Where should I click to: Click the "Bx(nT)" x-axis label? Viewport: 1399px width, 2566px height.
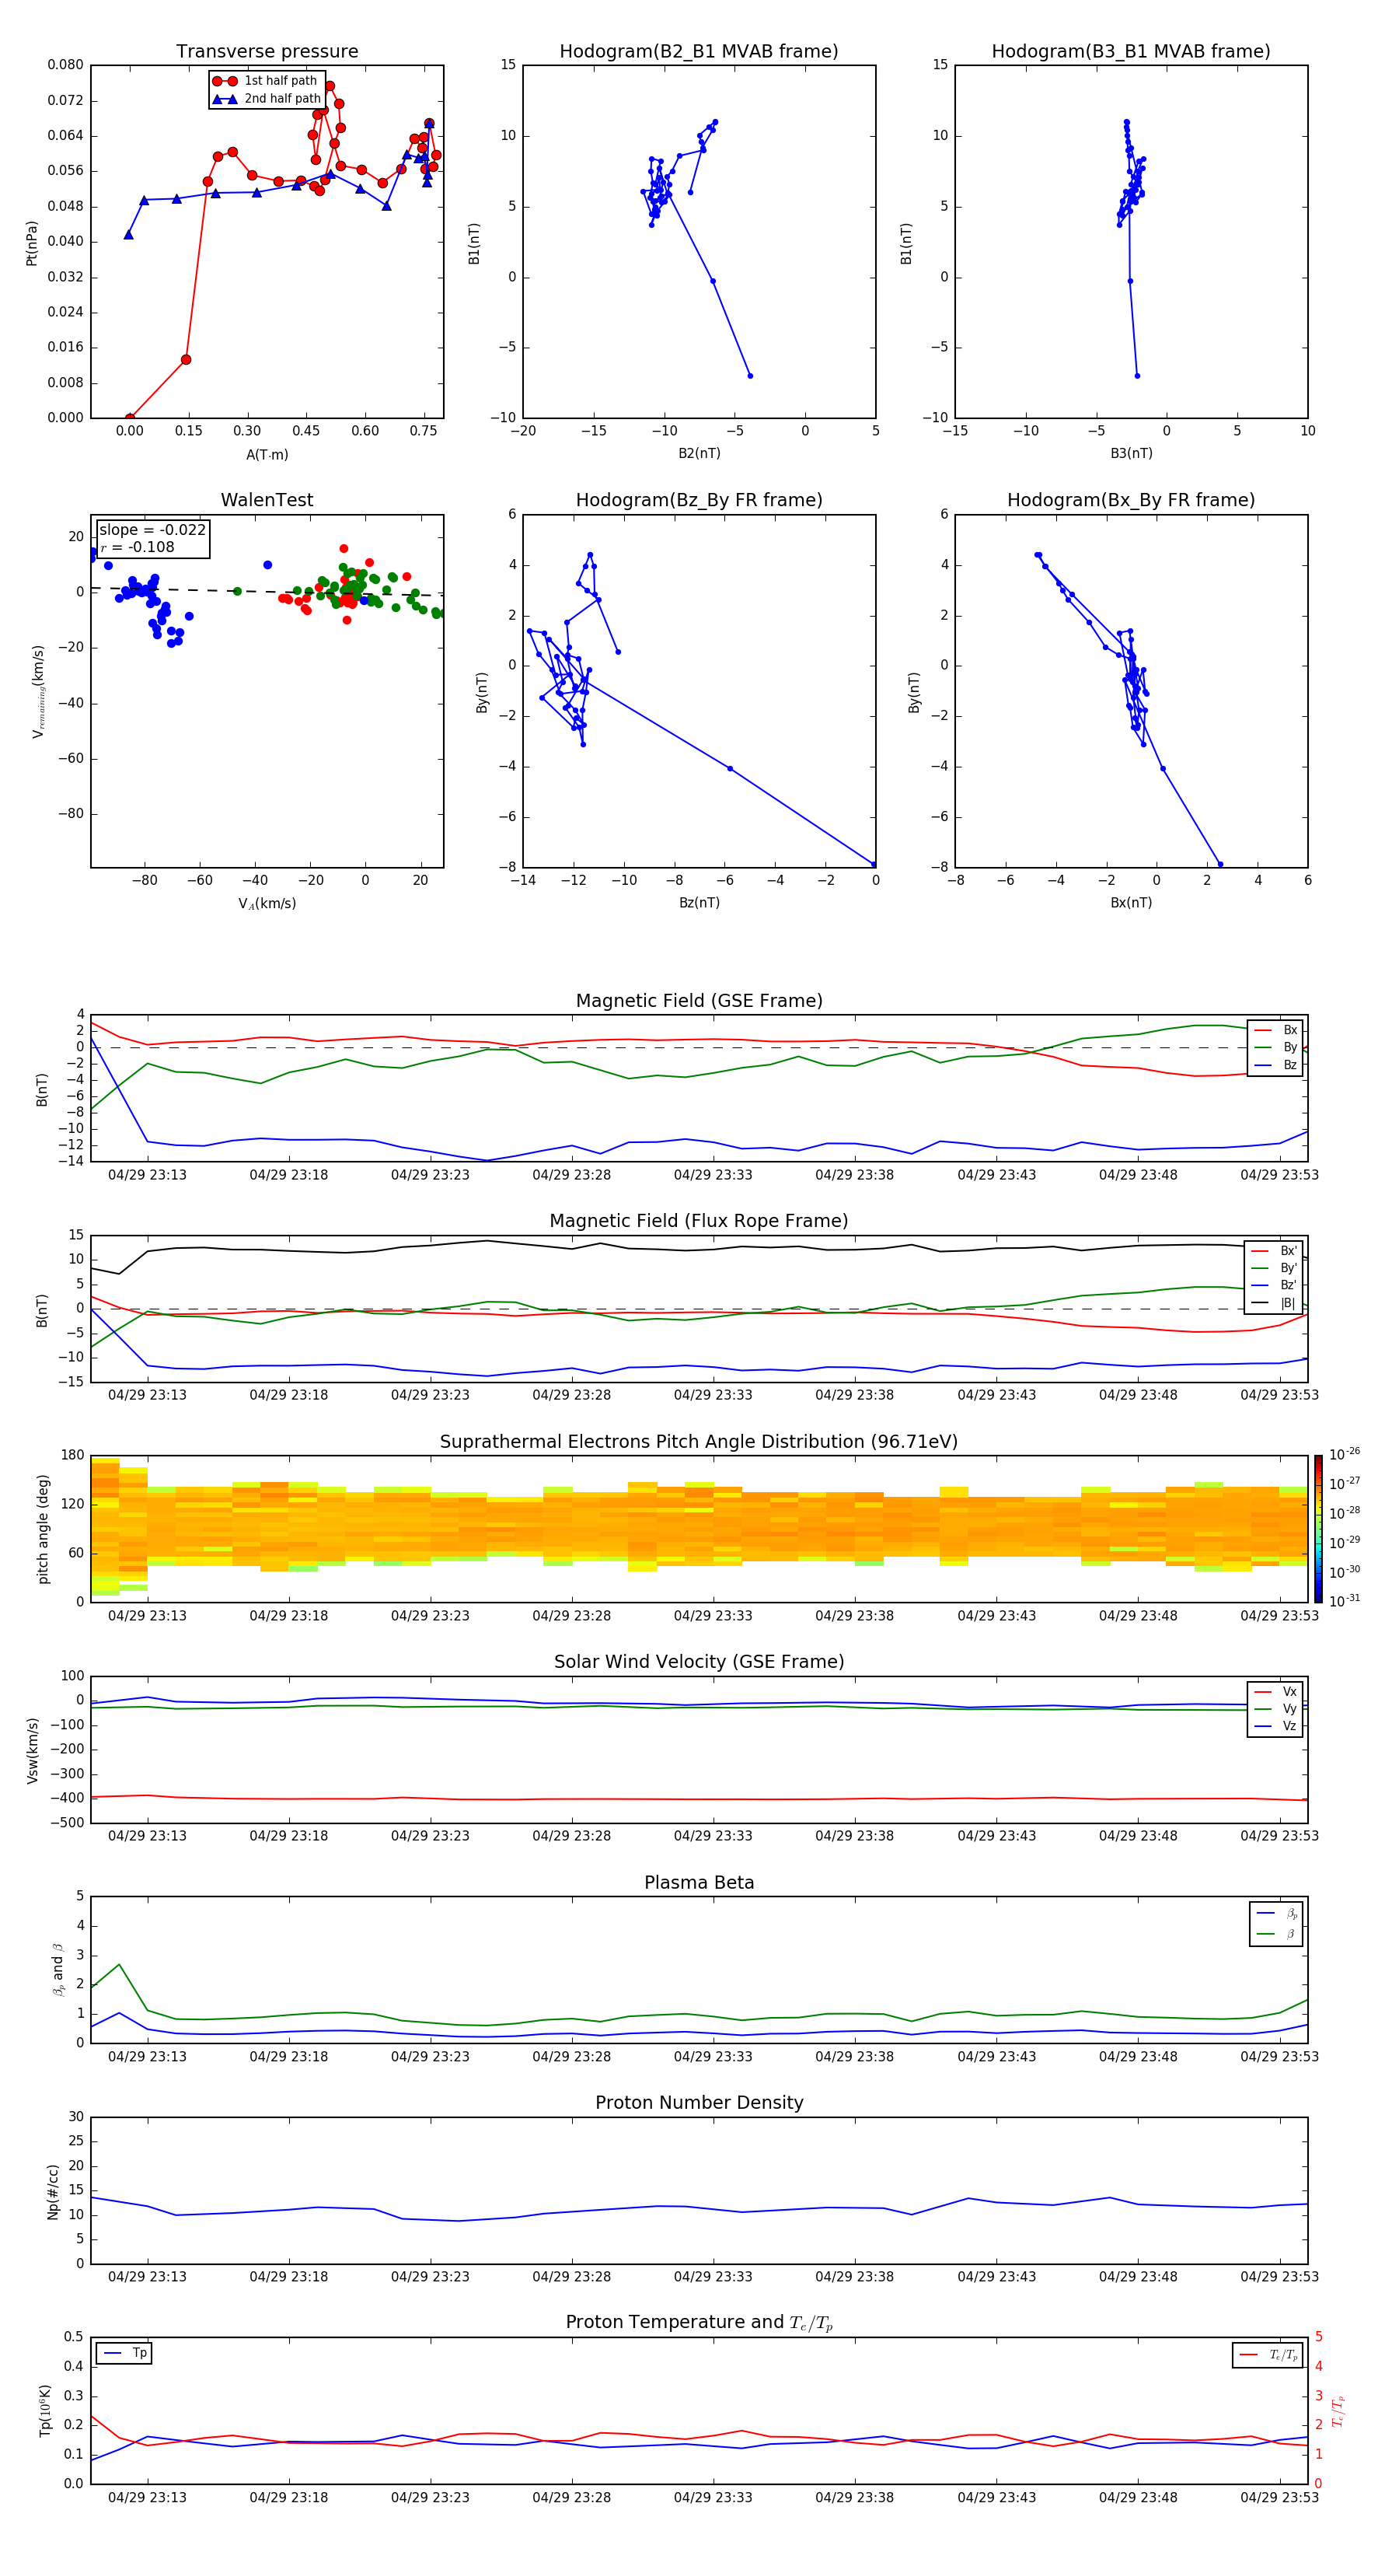coord(1131,903)
